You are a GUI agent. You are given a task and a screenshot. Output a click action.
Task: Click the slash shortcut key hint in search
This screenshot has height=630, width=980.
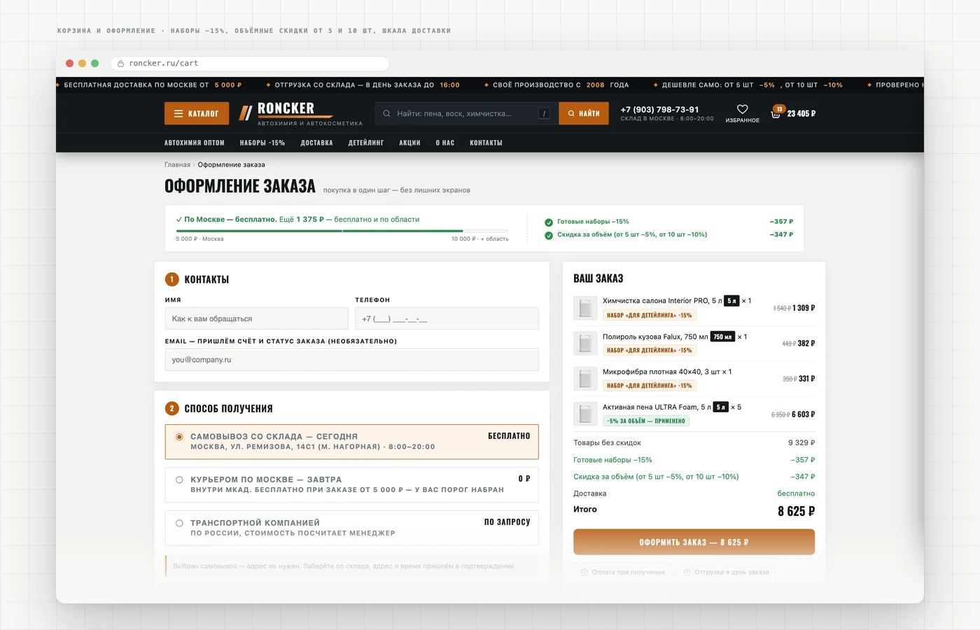coord(544,113)
